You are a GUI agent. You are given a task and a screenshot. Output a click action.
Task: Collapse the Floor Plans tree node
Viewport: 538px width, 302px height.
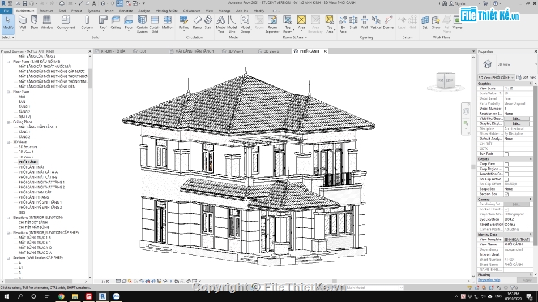(8, 92)
